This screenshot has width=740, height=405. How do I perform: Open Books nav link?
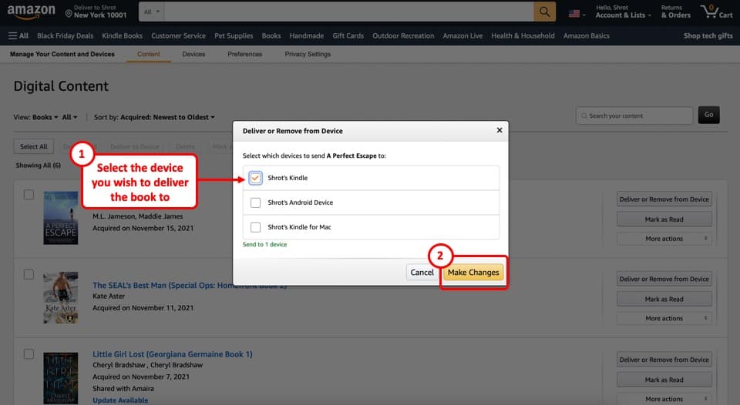tap(271, 36)
